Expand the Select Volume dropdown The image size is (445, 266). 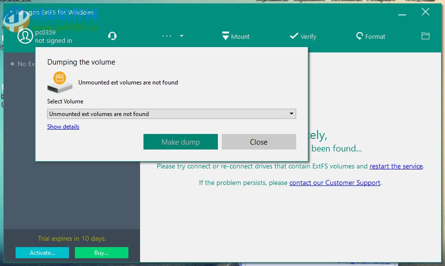(x=171, y=114)
